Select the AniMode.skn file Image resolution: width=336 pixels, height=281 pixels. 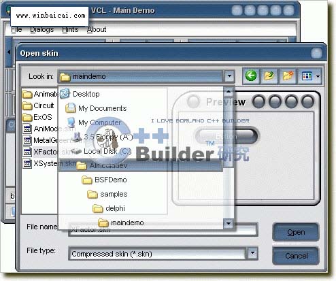[x=49, y=129]
